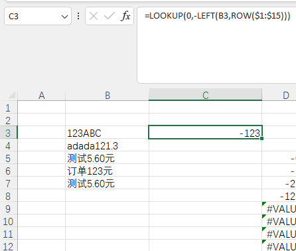The width and height of the screenshot is (296, 251).
Task: Select column D header
Action: (x=279, y=95)
